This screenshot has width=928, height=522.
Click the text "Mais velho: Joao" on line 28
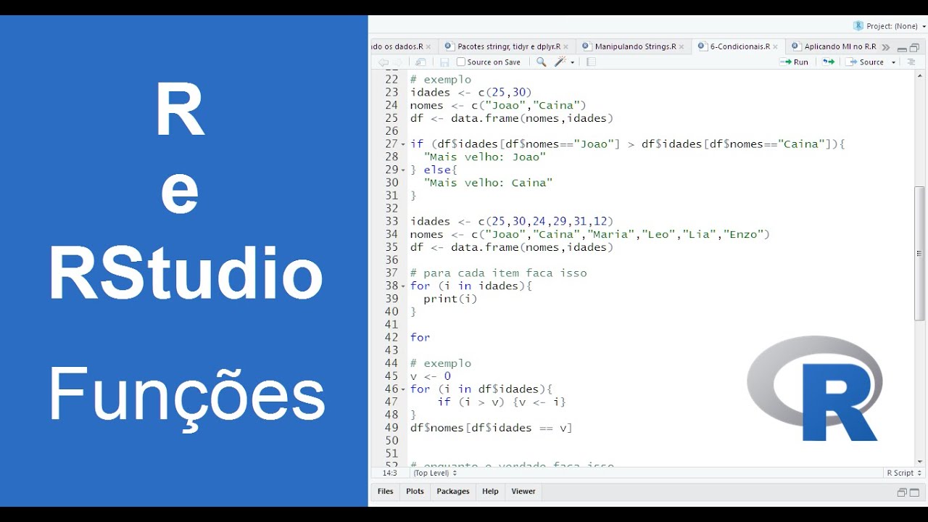point(484,157)
